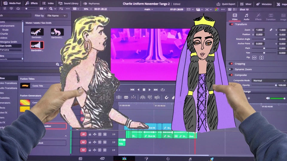
Task: Click the Zoom X value field 1.000
Action: point(259,30)
